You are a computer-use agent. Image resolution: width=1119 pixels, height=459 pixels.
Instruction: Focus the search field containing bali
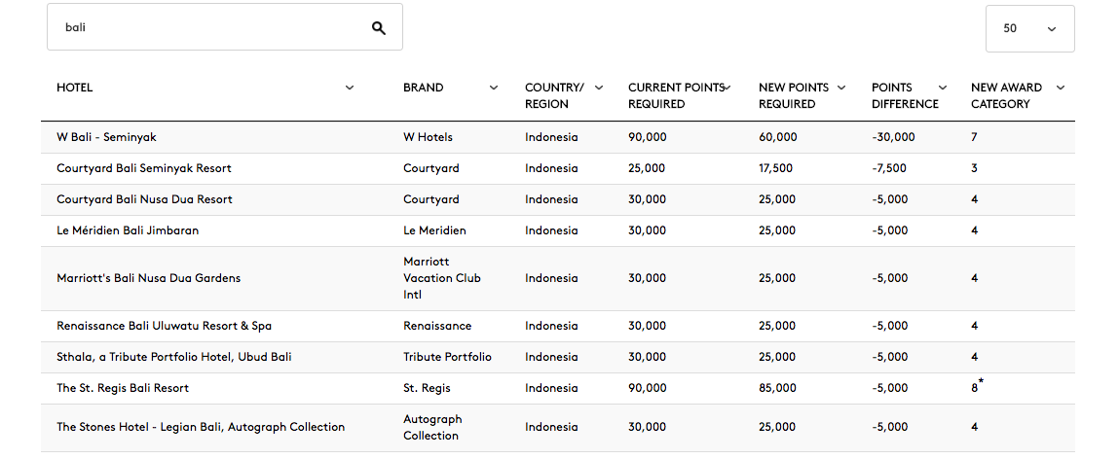224,27
